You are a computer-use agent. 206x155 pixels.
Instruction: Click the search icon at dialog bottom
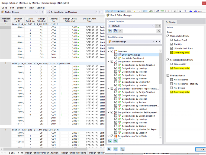109,149
